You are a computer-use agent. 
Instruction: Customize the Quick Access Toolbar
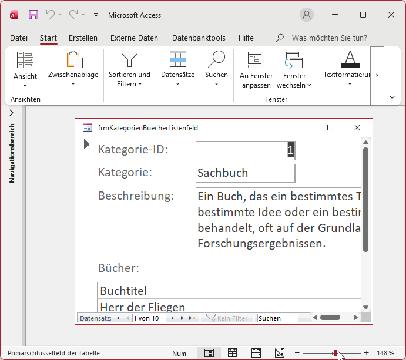click(96, 15)
